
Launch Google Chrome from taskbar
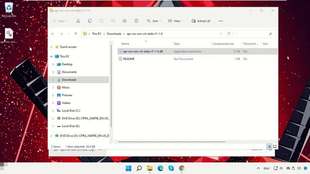click(182, 168)
